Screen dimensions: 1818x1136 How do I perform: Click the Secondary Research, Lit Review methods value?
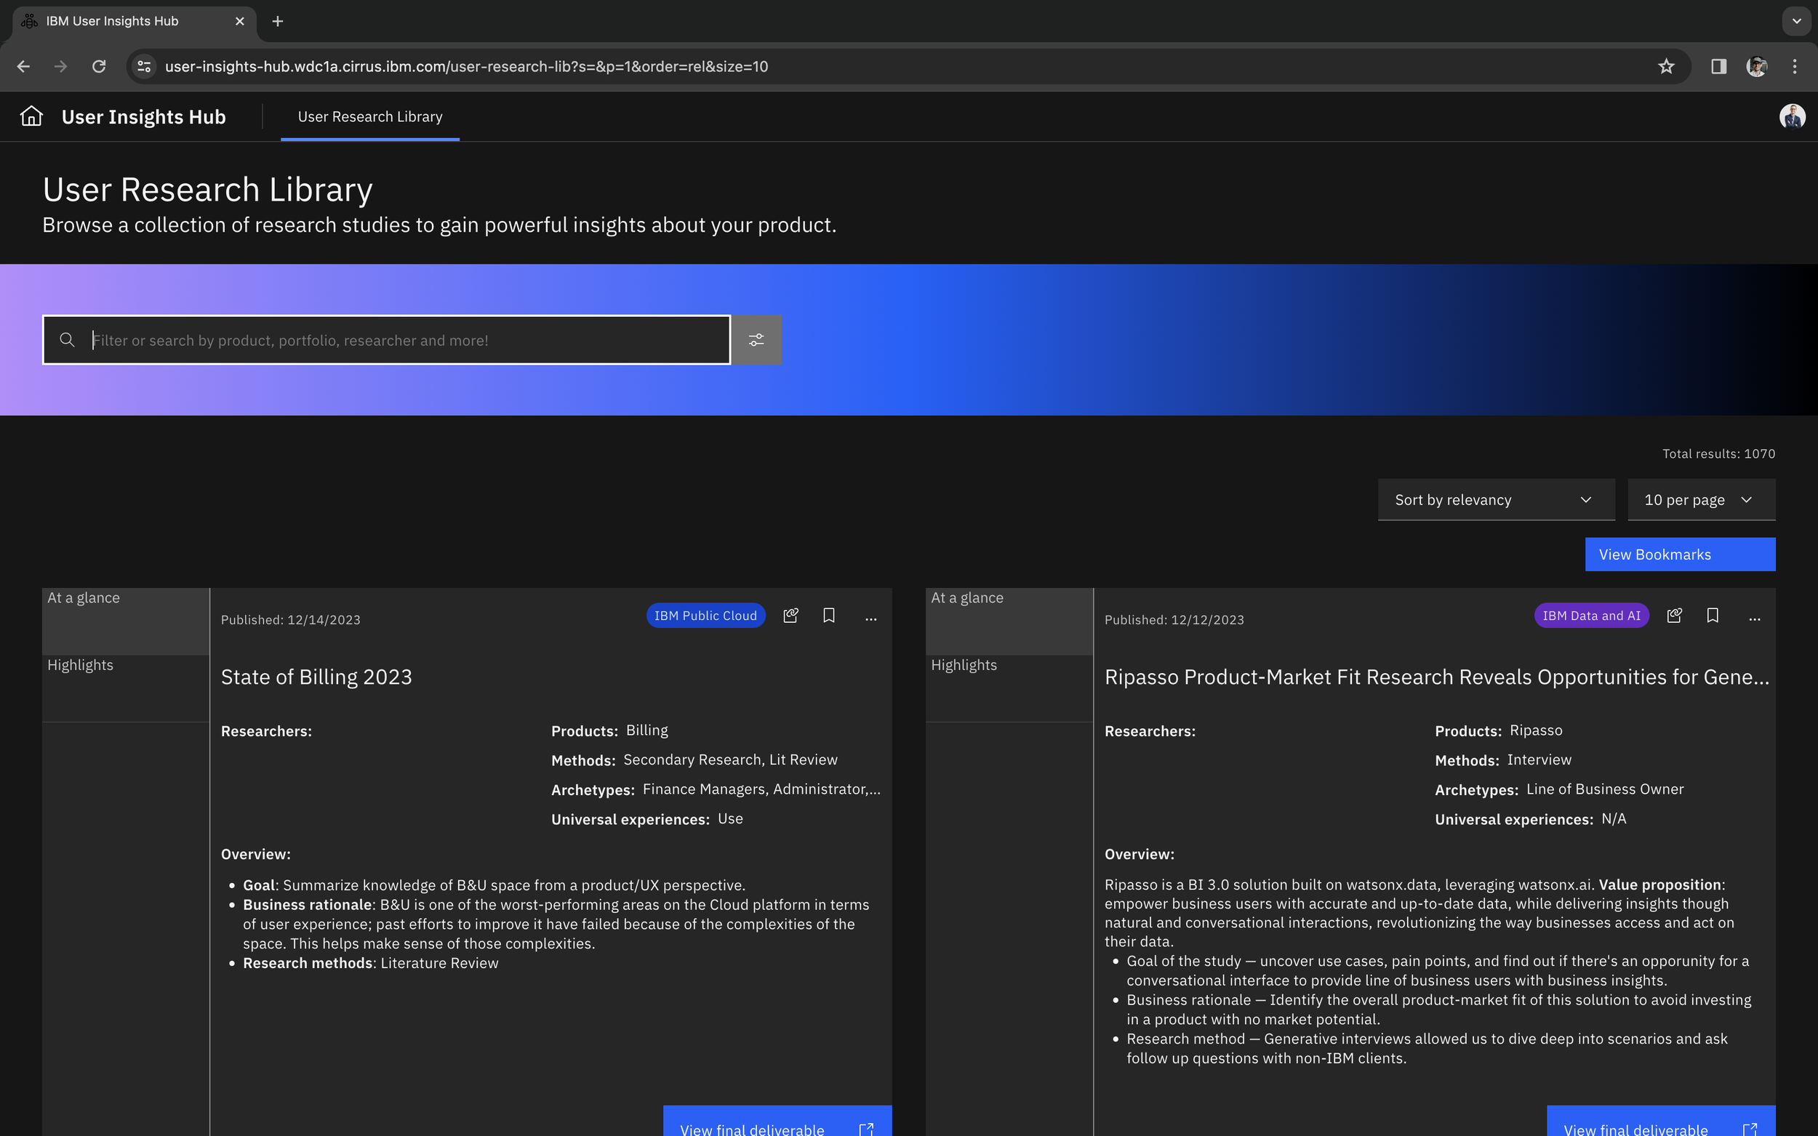pyautogui.click(x=731, y=760)
